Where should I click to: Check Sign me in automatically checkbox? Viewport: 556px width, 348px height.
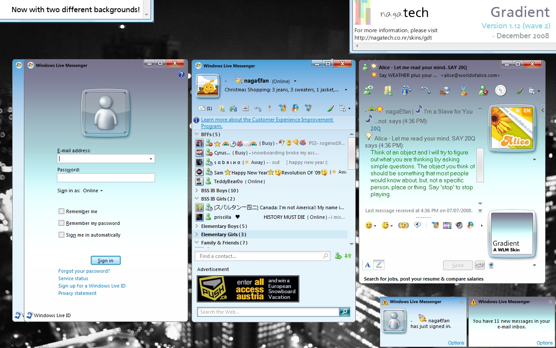coord(61,235)
